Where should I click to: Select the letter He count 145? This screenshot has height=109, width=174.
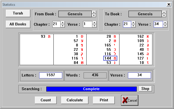(143, 54)
